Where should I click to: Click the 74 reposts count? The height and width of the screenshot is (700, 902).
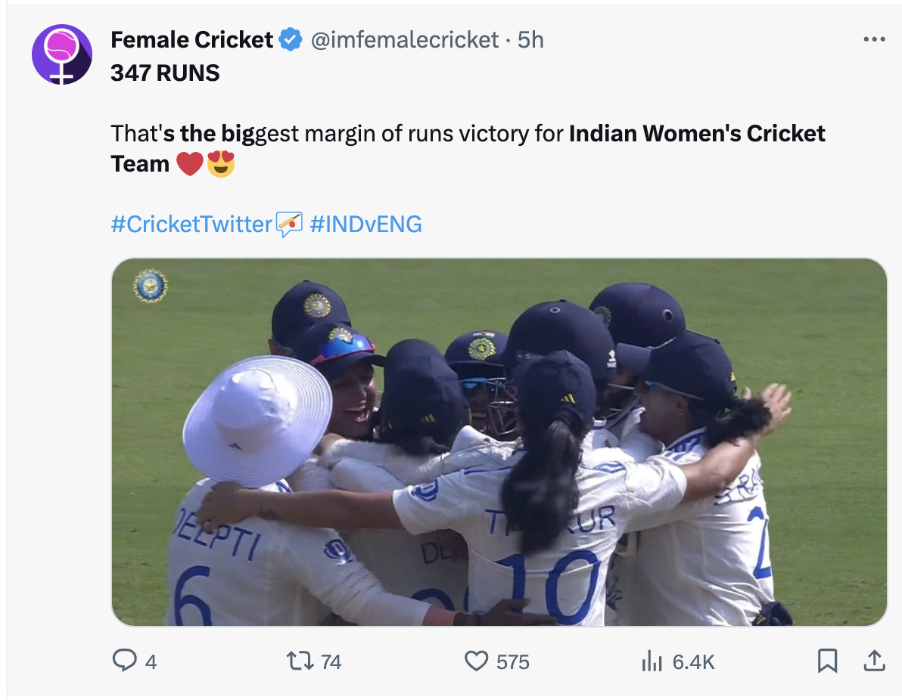click(331, 662)
